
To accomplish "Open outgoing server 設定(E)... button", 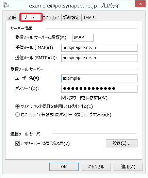I will 121,143.
